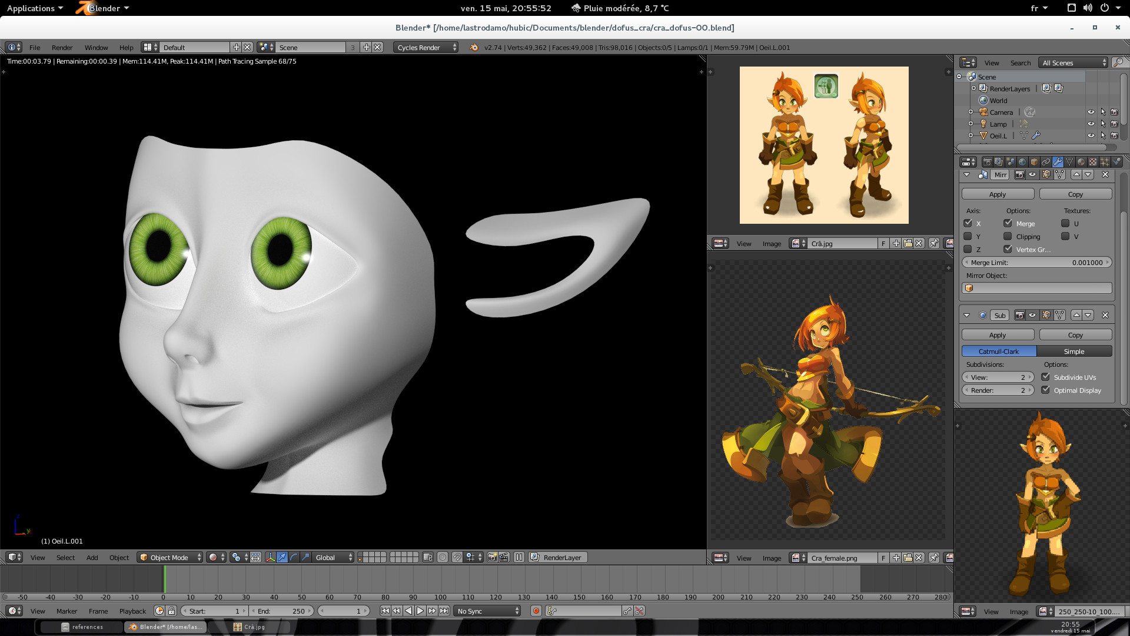
Task: Collapse the Mirror modifier panel
Action: tap(966, 175)
